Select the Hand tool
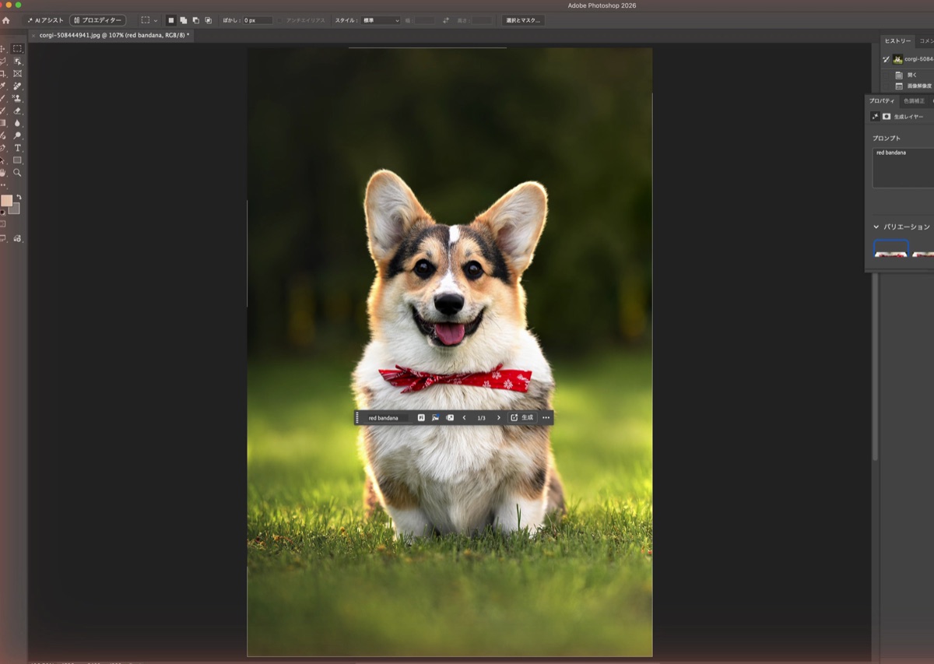 point(3,173)
